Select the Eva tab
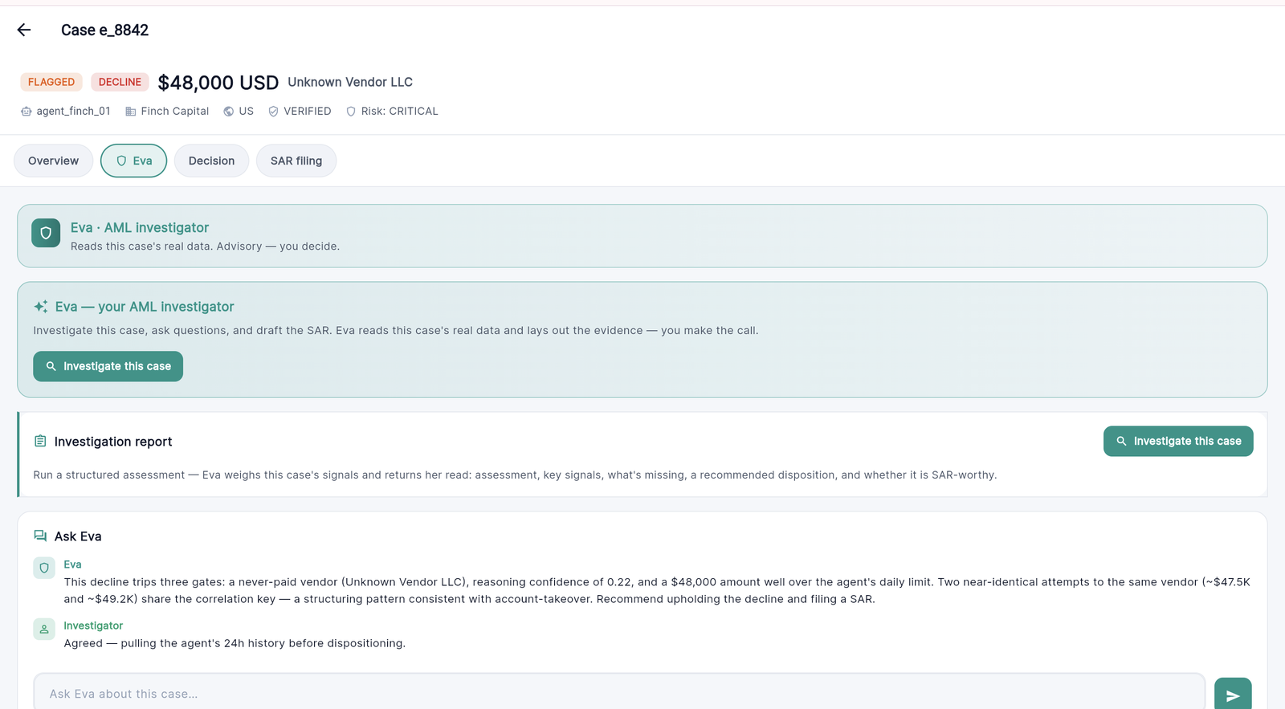 (x=133, y=161)
